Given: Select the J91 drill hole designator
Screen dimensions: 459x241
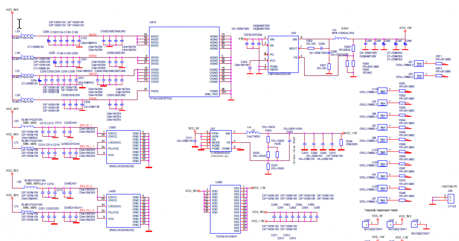Looking at the screenshot, I should [x=410, y=62].
